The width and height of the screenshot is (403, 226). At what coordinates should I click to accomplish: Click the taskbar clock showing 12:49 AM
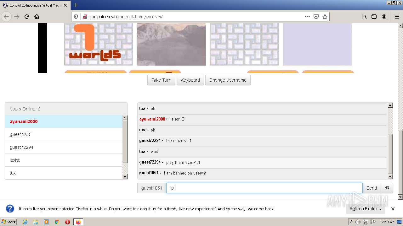[387, 222]
